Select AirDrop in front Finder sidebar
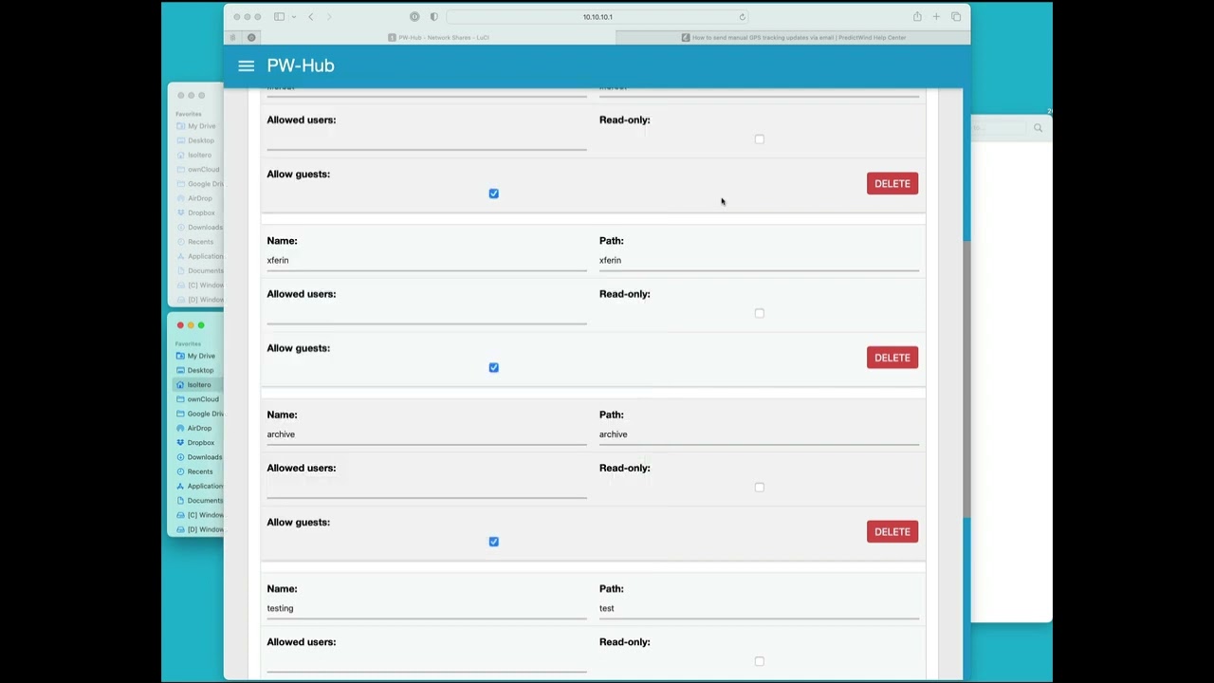Screen dimensions: 1214x683 [199, 428]
